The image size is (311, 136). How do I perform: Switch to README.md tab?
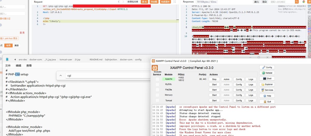coord(96,60)
